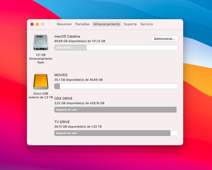Go to the Soporte tab
Image resolution: width=212 pixels, height=170 pixels.
(x=130, y=24)
